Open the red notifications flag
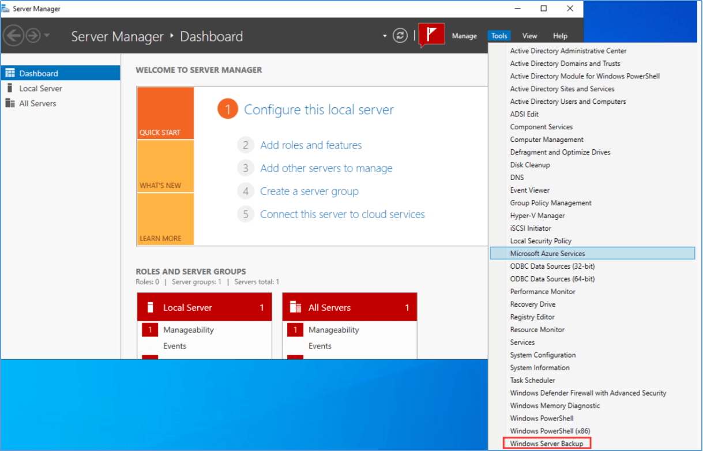The width and height of the screenshot is (703, 451). [x=431, y=35]
